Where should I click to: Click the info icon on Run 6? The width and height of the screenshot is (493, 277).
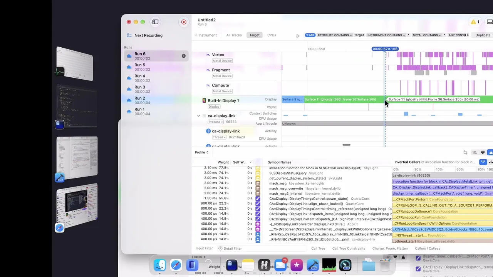184,56
